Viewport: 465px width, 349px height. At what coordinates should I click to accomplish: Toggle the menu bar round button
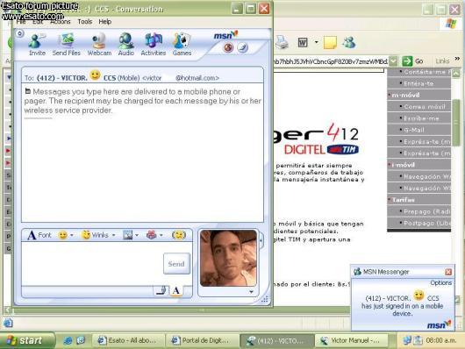coord(20,33)
